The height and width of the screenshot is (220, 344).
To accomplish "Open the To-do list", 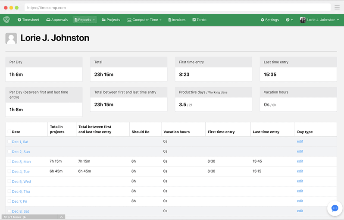I will 199,20.
